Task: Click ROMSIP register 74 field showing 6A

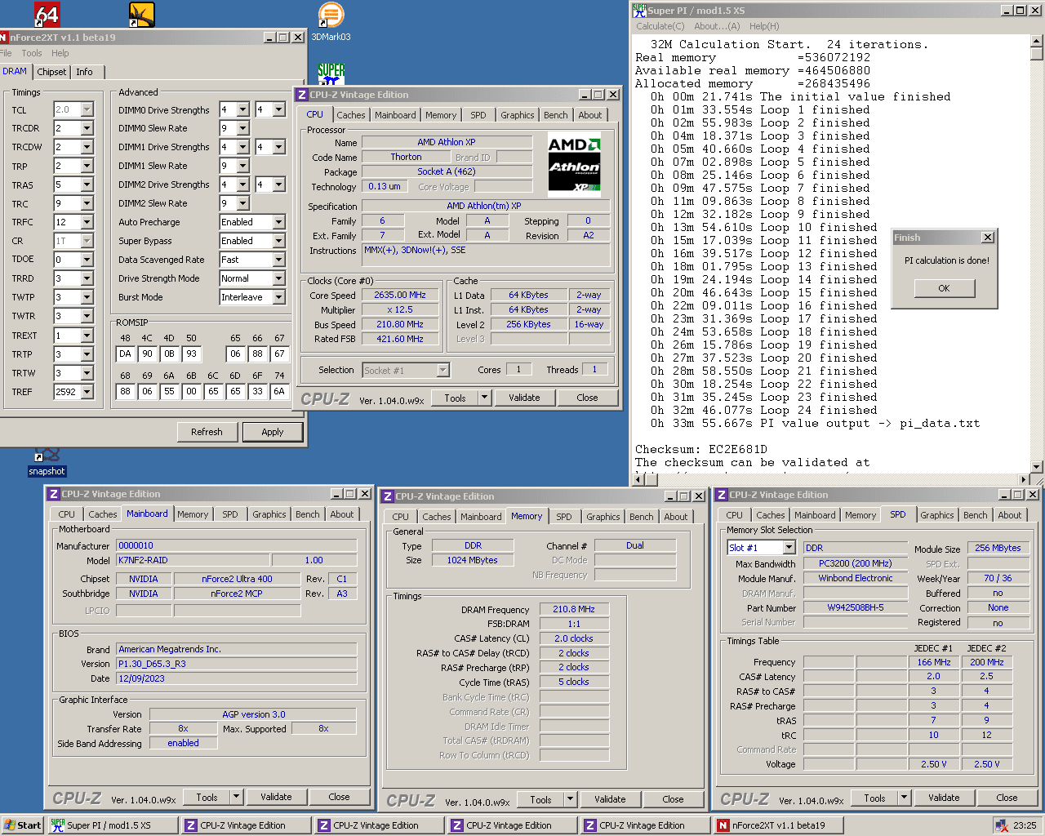Action: tap(279, 391)
